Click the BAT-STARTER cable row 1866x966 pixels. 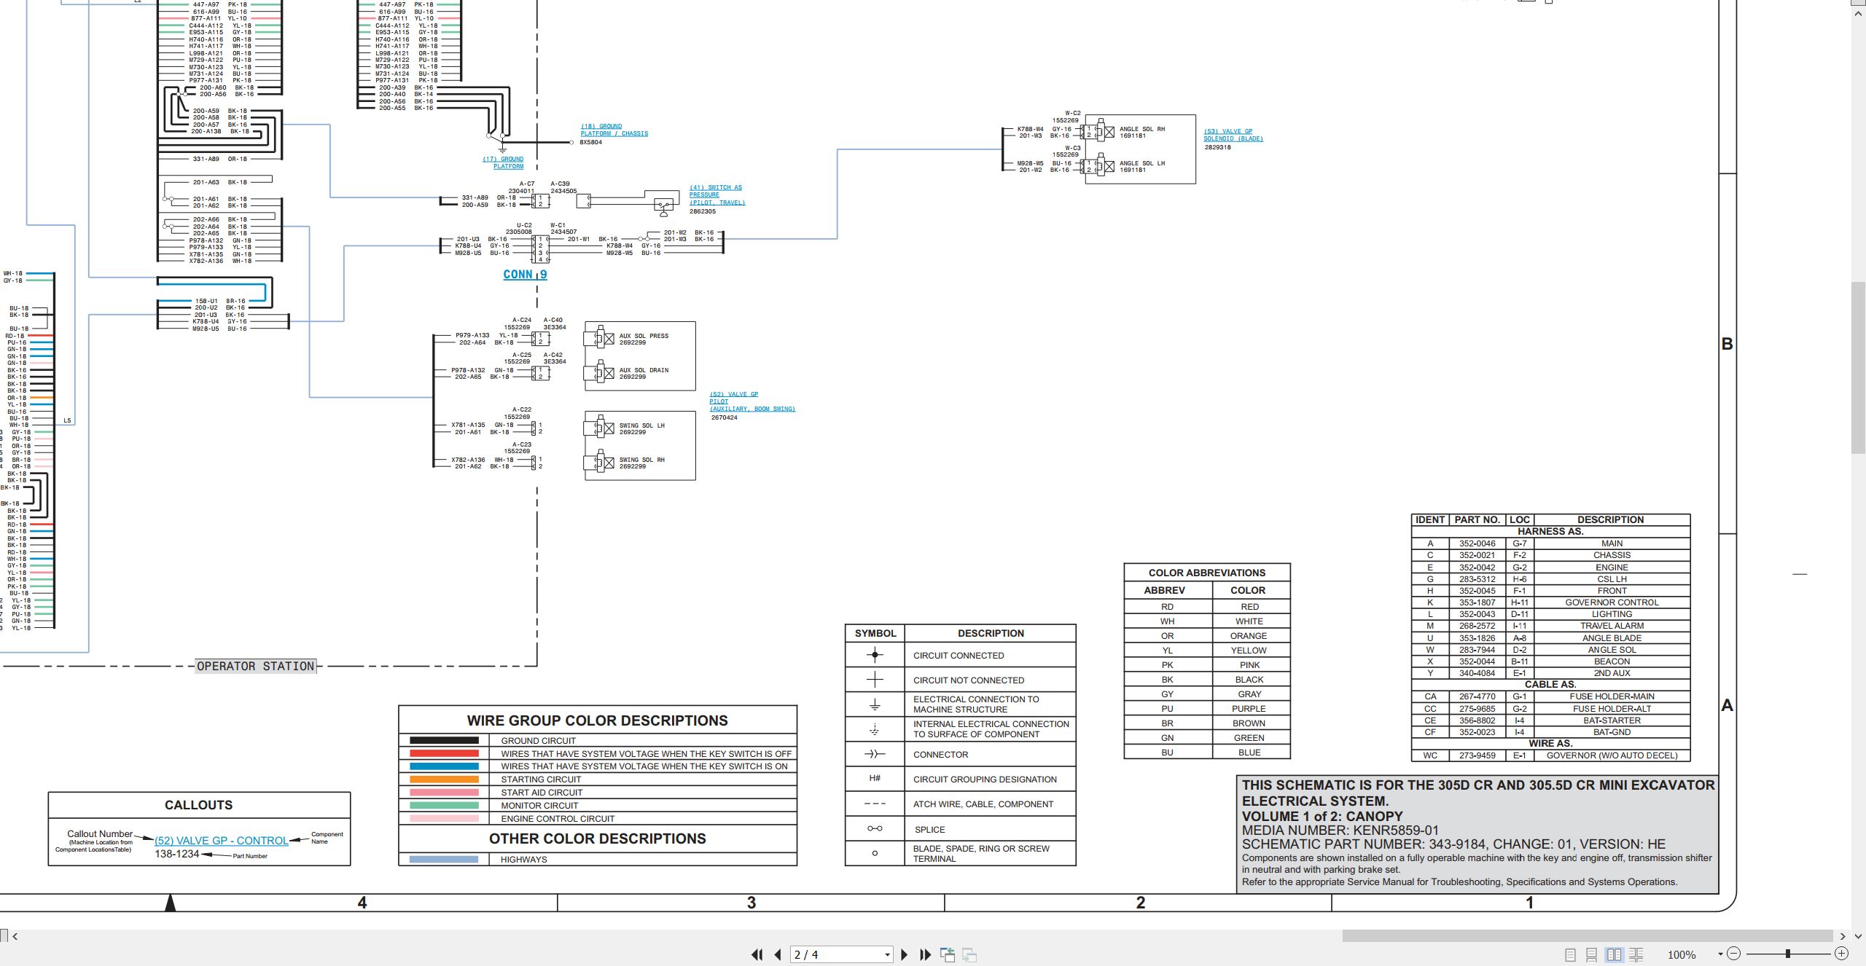(1550, 720)
